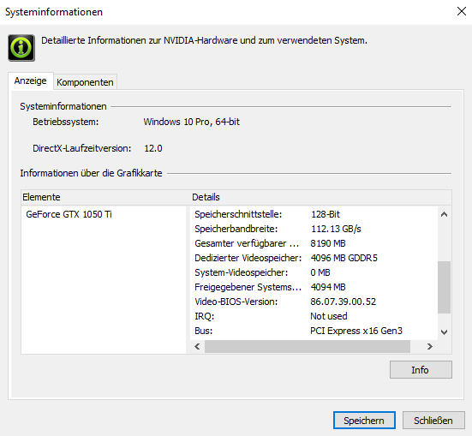This screenshot has height=436, width=472.
Task: Select the Bus row label
Action: pos(204,331)
